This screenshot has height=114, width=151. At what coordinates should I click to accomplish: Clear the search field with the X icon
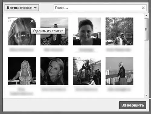coord(143,8)
